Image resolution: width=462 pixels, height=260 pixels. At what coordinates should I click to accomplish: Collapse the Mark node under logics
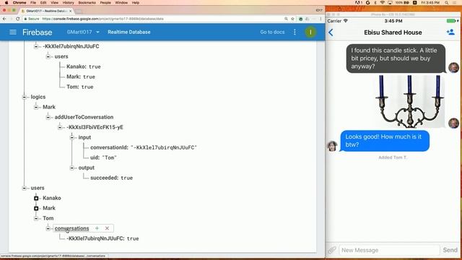36,107
